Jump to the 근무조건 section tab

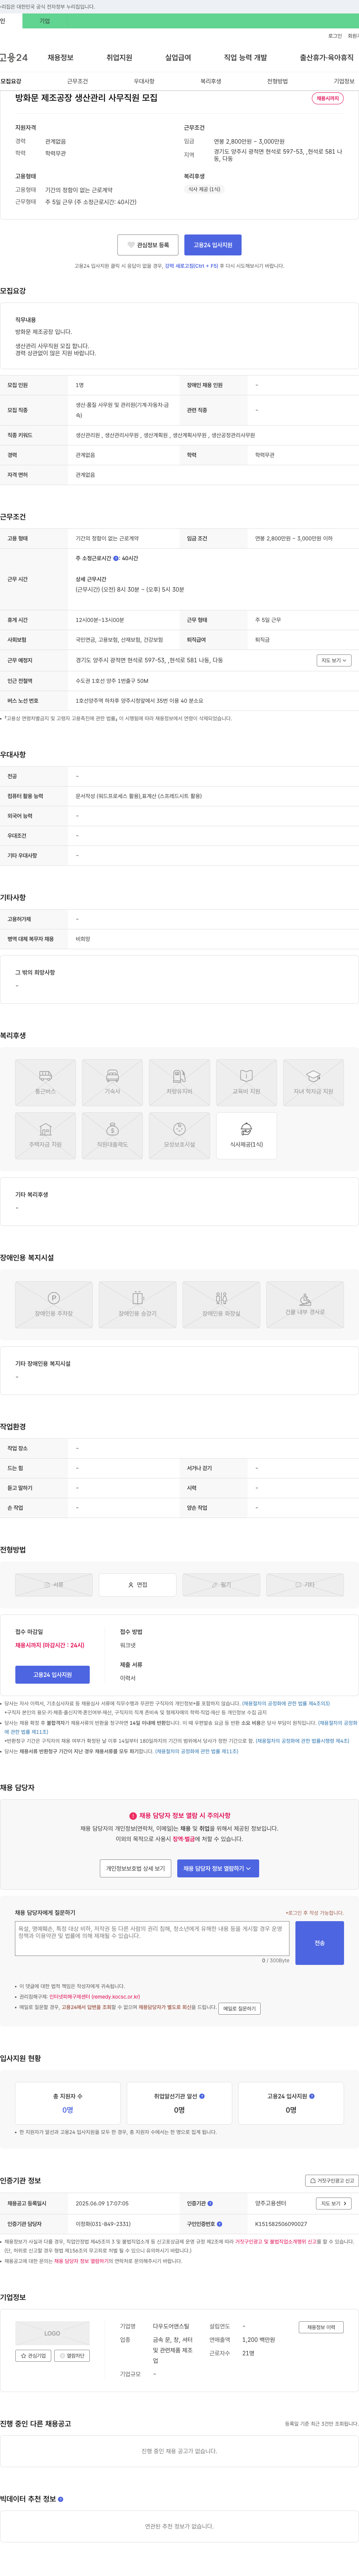point(77,81)
